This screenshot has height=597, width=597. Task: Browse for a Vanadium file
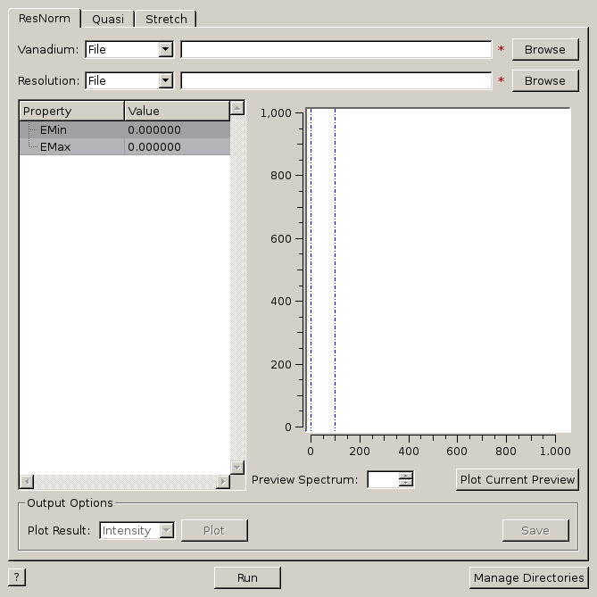point(544,49)
